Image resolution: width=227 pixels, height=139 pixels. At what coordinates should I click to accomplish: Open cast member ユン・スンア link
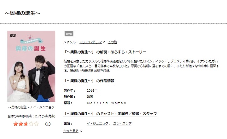(x=122, y=124)
